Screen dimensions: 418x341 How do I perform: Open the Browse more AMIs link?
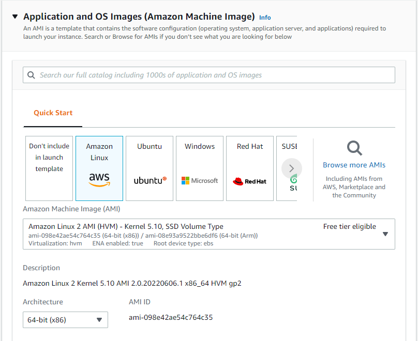tap(354, 165)
